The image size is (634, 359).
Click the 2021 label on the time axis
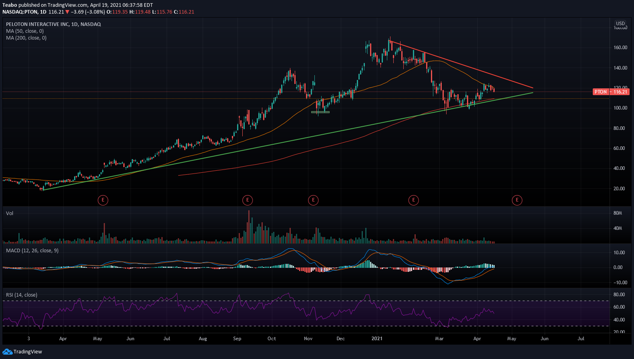click(377, 339)
